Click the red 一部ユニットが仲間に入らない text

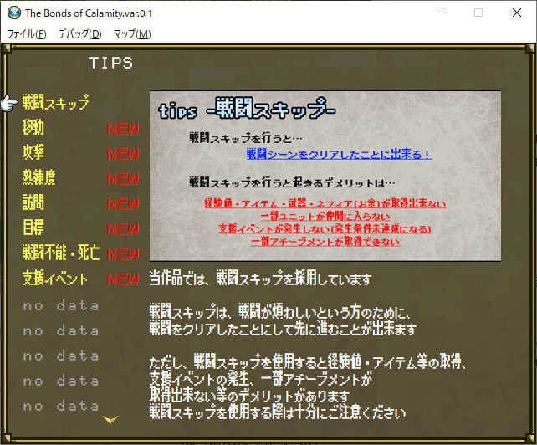tap(325, 216)
